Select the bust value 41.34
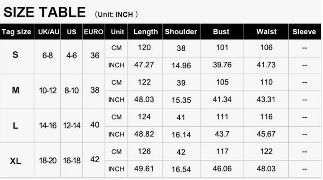Image resolution: width=323 pixels, height=180 pixels. [x=222, y=100]
